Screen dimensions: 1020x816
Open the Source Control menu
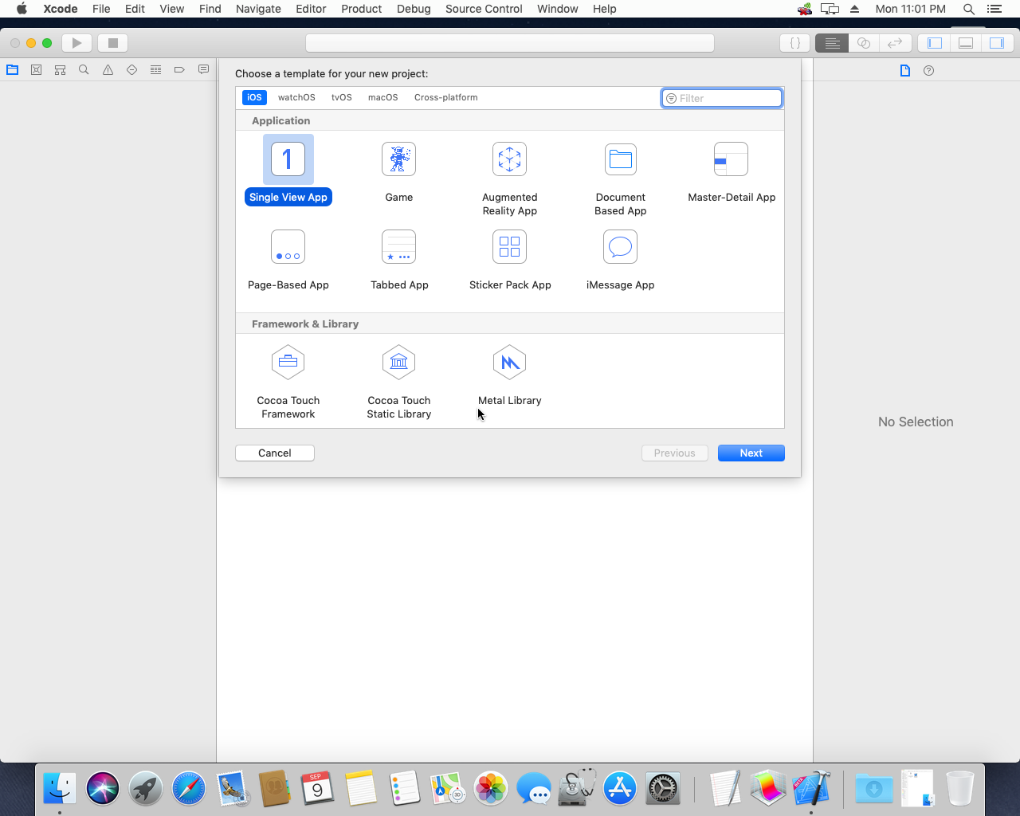pyautogui.click(x=484, y=9)
